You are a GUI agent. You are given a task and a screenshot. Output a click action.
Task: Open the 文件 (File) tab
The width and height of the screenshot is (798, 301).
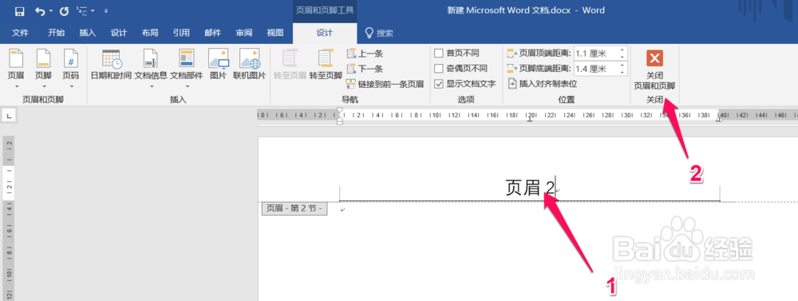pos(21,33)
